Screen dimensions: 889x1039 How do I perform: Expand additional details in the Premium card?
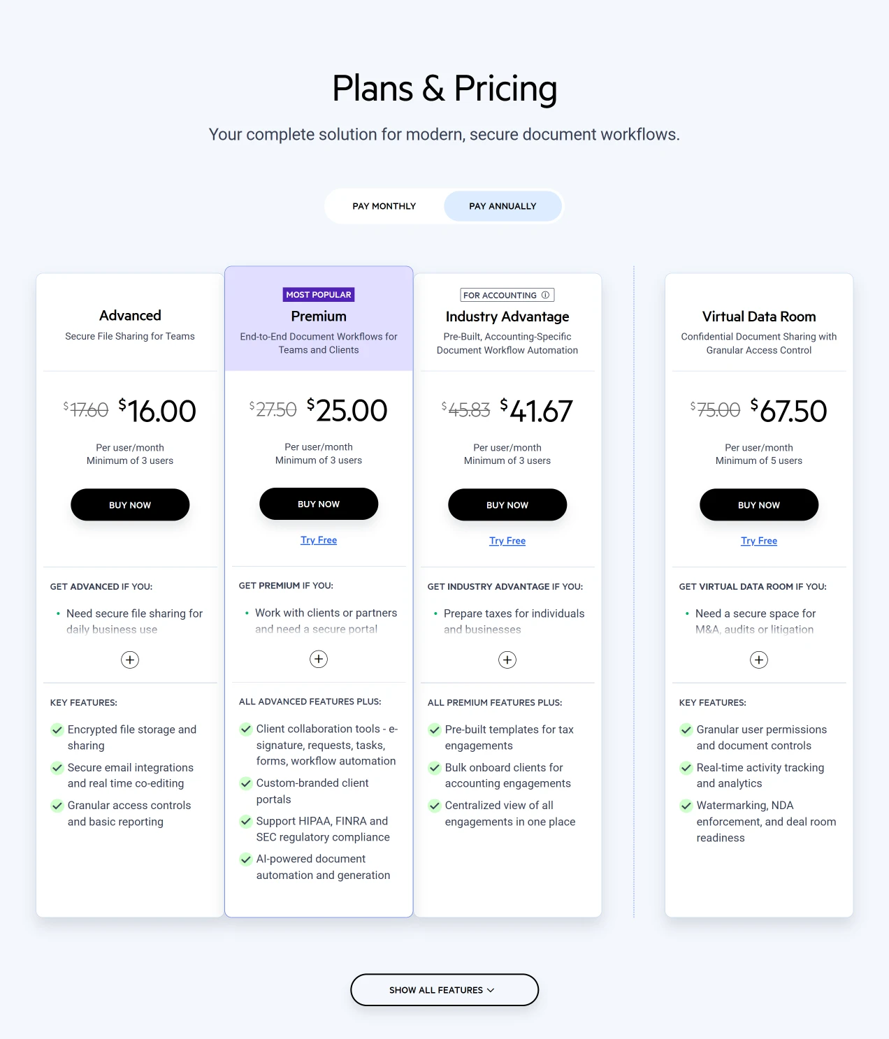[x=319, y=659]
